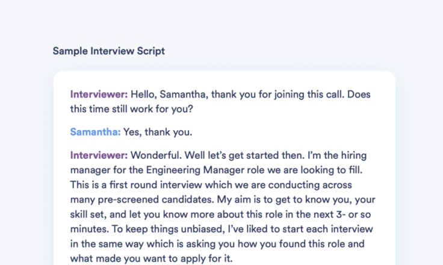The height and width of the screenshot is (265, 443).
Task: Click the phrase 'conducting across'
Action: click(x=310, y=185)
